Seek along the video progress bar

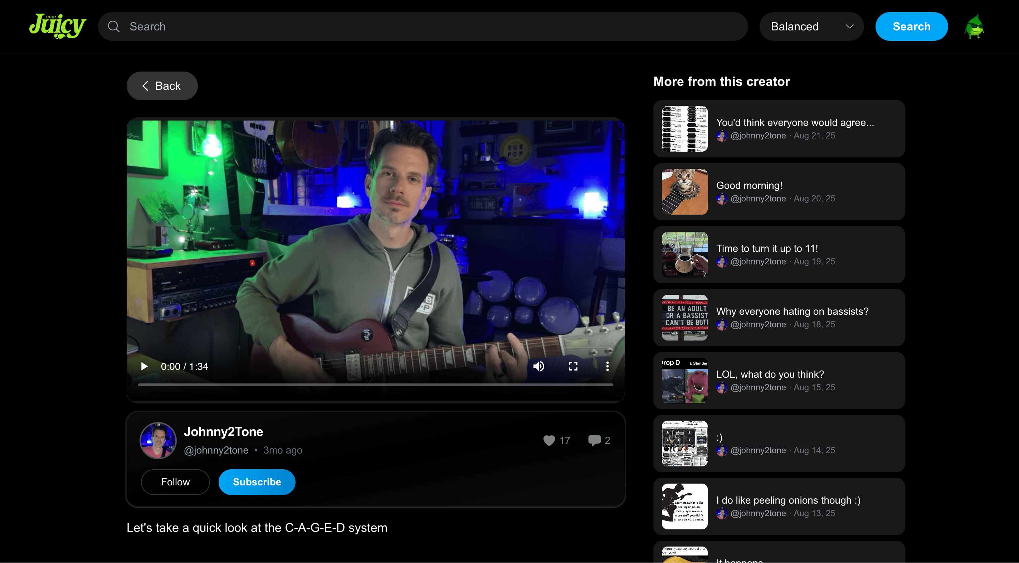pyautogui.click(x=375, y=385)
